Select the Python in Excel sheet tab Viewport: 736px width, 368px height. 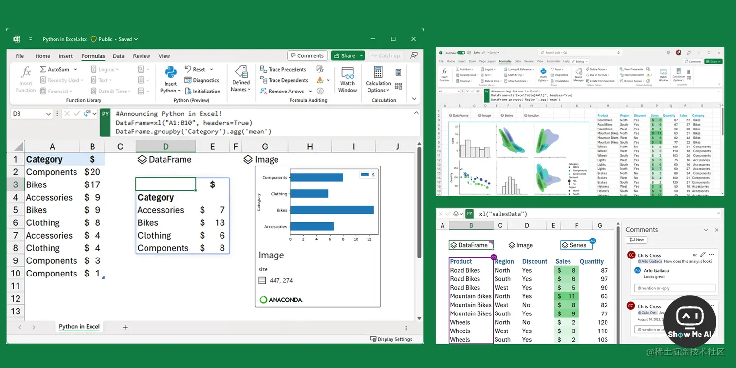[79, 327]
